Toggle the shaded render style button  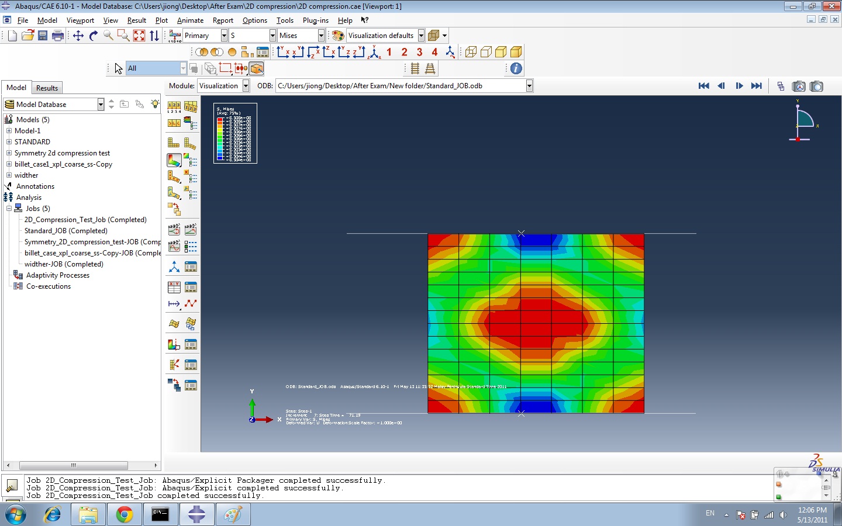point(516,52)
